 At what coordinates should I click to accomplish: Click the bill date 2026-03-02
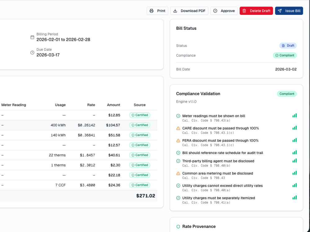point(286,69)
